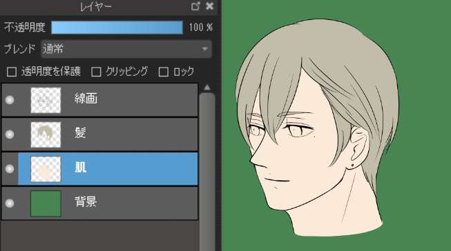Toggle visibility dot of 肌 layer
The height and width of the screenshot is (251, 451).
(x=10, y=168)
